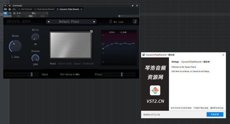Show the routing view icon

point(14,9)
